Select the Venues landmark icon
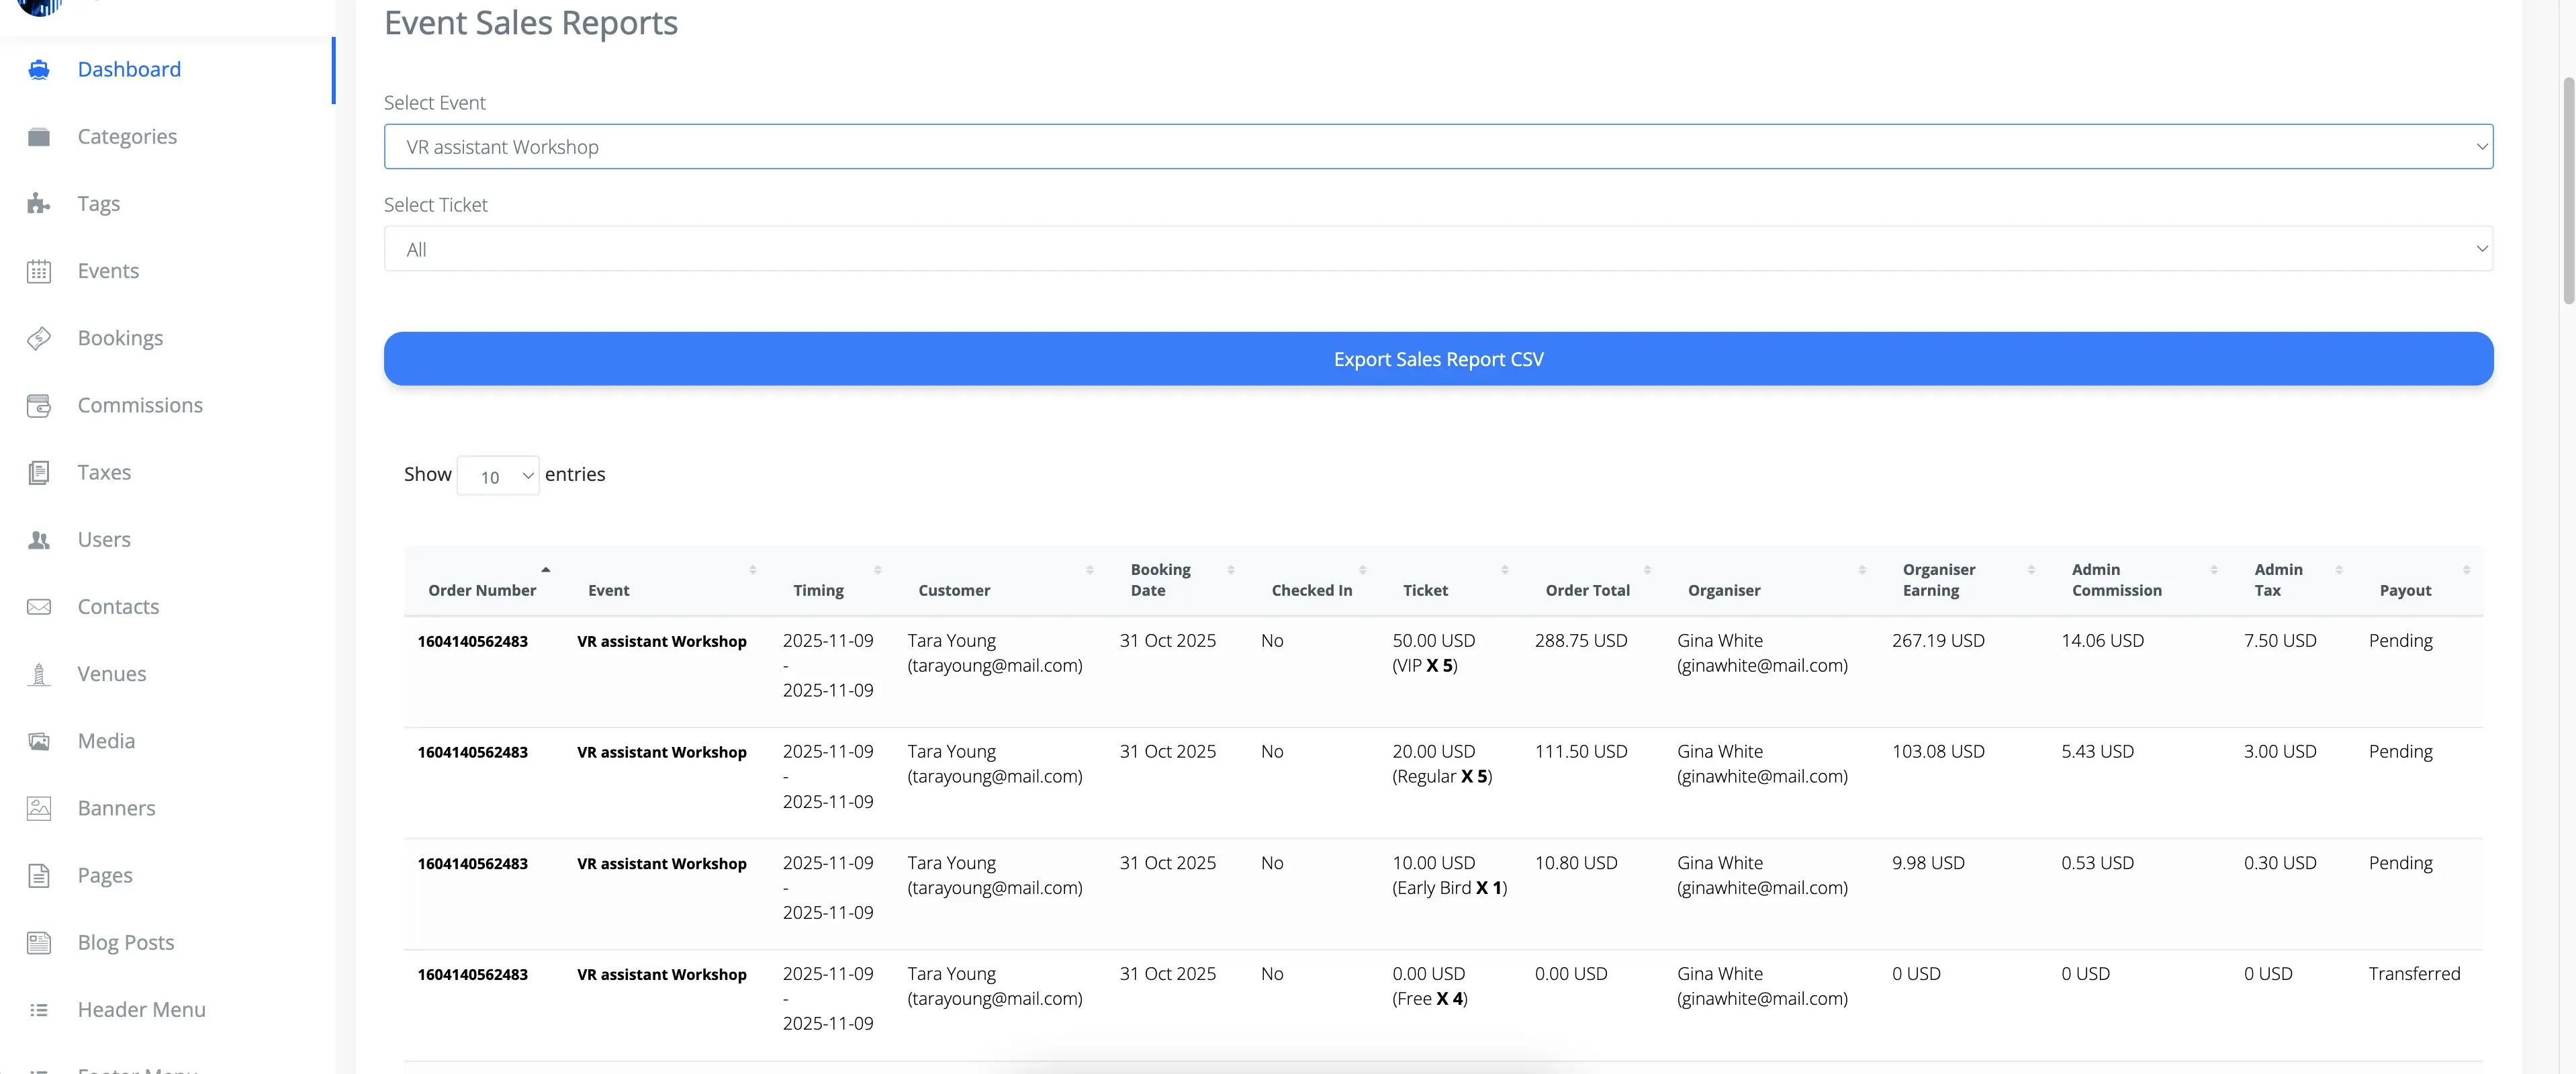 coord(38,673)
